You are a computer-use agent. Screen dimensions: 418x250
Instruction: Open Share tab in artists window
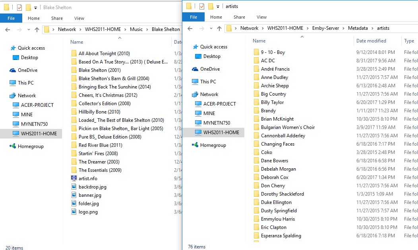coord(239,17)
